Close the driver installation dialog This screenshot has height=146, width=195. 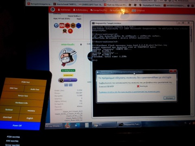pyautogui.click(x=173, y=71)
